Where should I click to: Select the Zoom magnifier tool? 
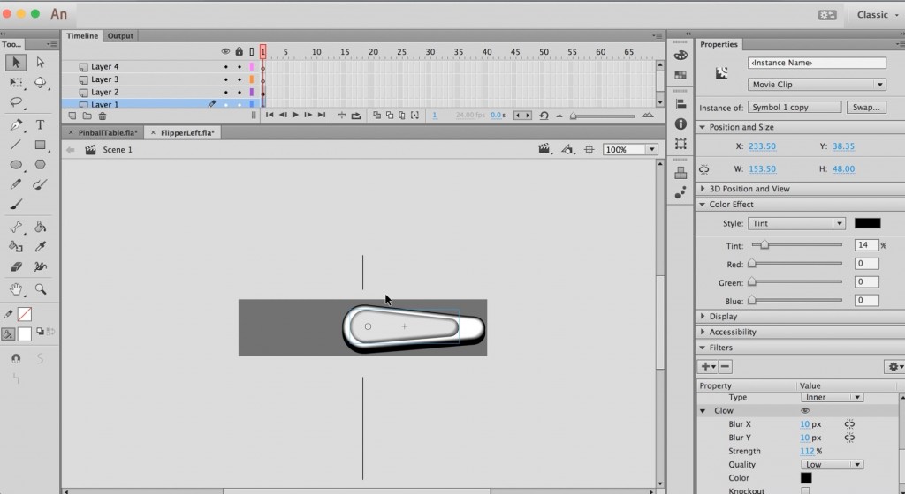pyautogui.click(x=40, y=289)
